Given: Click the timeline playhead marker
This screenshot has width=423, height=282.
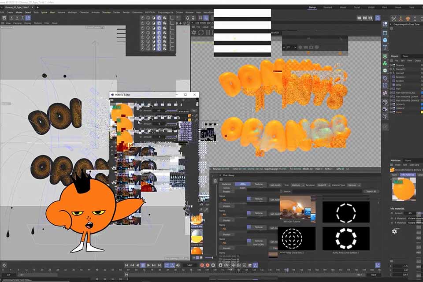Looking at the screenshot, I should tap(287, 270).
